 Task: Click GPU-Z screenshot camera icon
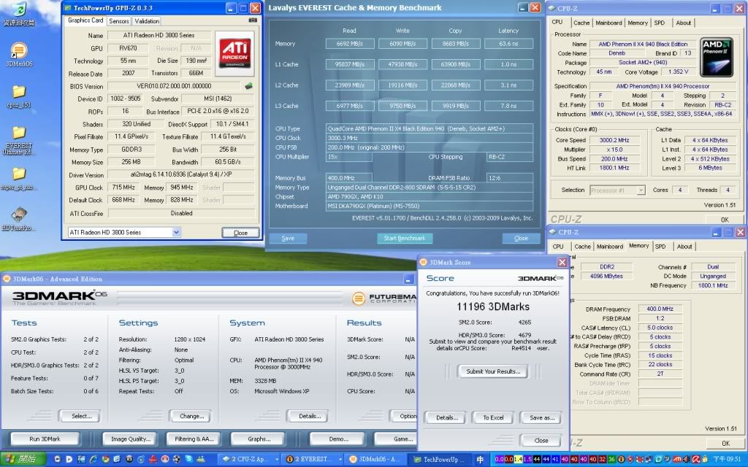(x=253, y=20)
